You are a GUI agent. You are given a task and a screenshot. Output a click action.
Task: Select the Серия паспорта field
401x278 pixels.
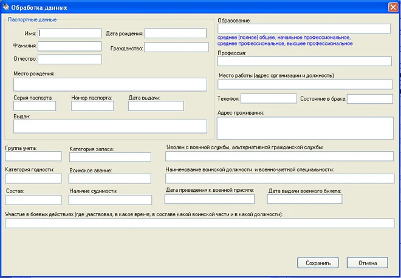pos(35,106)
